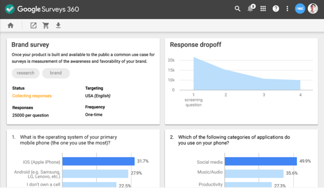Select the brand tag chip
Screen dimensions: 324x188
[x=56, y=73]
